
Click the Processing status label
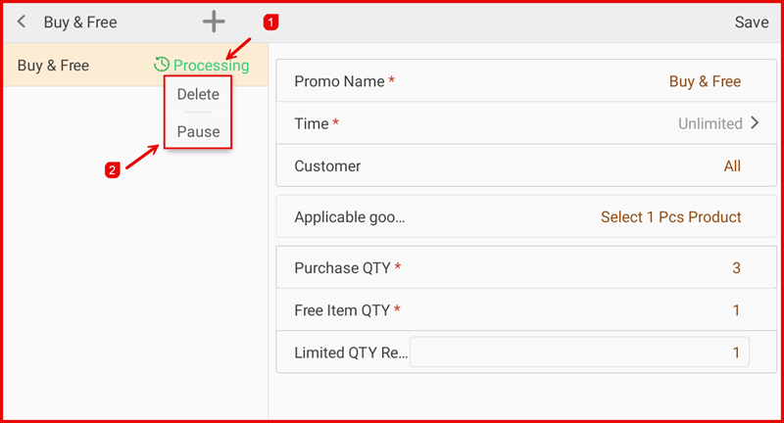pos(211,66)
